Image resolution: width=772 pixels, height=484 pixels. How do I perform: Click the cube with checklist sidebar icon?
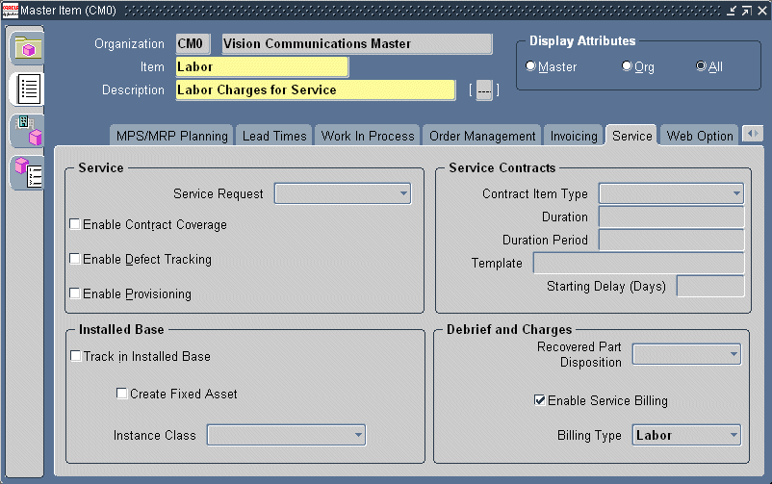point(28,172)
